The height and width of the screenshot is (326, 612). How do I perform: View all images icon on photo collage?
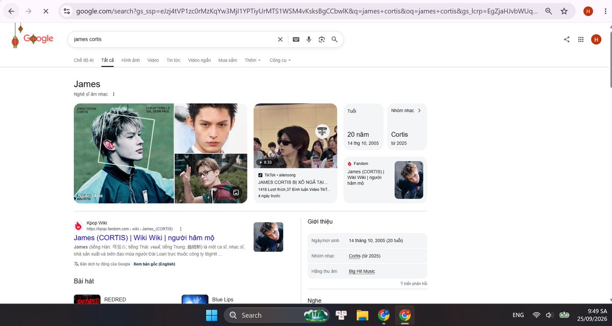pyautogui.click(x=236, y=192)
